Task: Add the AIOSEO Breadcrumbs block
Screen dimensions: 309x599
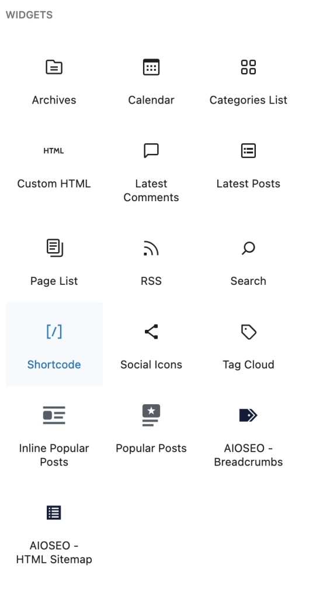Action: [248, 435]
